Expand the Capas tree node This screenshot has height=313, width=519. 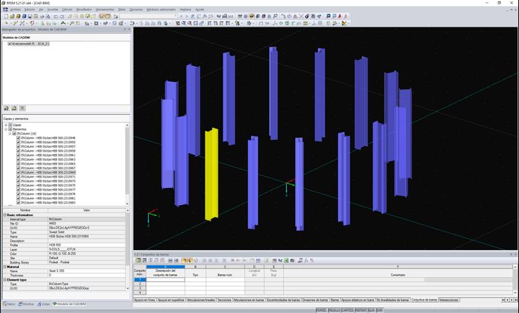coord(6,125)
